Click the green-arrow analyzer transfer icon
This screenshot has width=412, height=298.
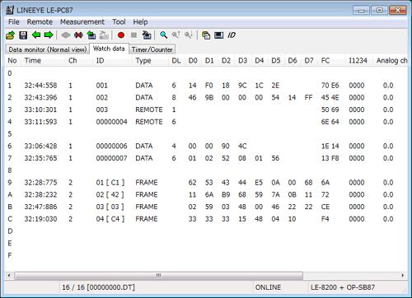[91, 35]
